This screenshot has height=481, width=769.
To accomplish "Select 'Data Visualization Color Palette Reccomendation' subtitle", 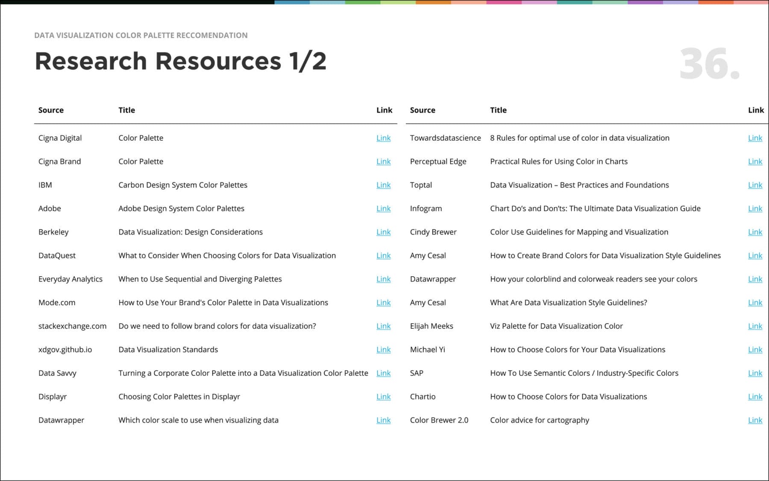I will (x=141, y=35).
